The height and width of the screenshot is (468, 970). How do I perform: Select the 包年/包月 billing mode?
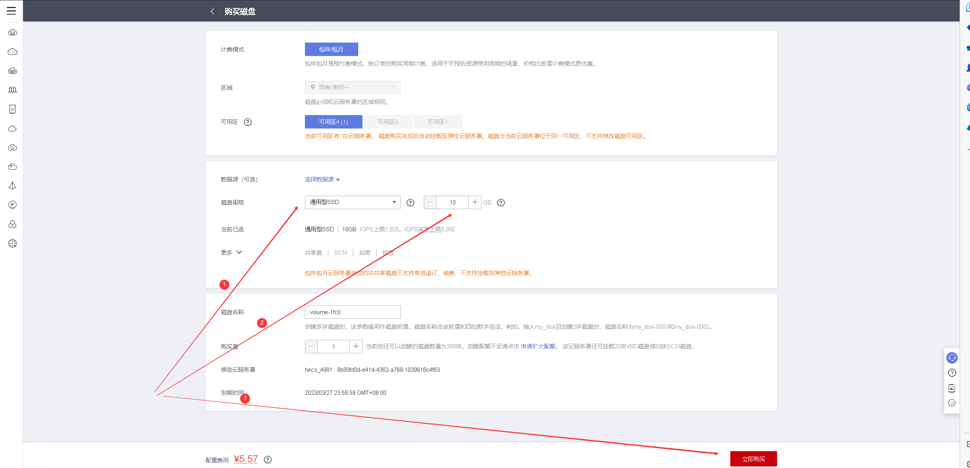(331, 49)
